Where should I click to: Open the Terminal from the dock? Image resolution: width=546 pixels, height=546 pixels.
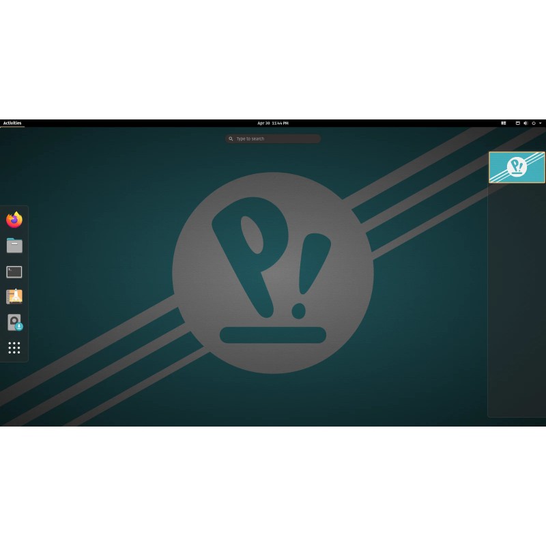click(14, 272)
